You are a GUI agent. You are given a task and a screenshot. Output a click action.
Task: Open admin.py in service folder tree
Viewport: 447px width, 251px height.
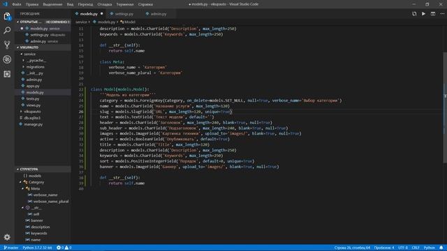click(34, 79)
